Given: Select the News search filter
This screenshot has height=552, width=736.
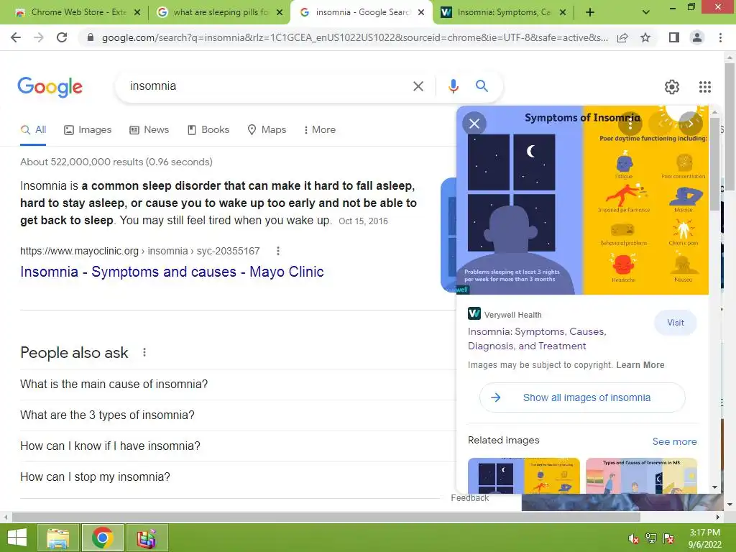Looking at the screenshot, I should tap(149, 130).
